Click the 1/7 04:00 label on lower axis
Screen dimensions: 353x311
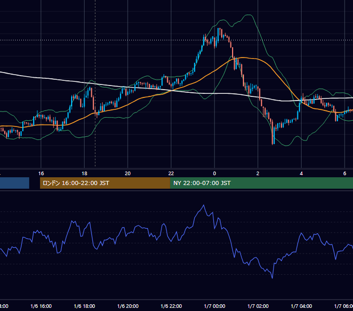(302, 306)
